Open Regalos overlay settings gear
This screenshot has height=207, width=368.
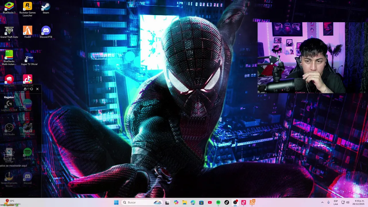pyautogui.click(x=31, y=89)
